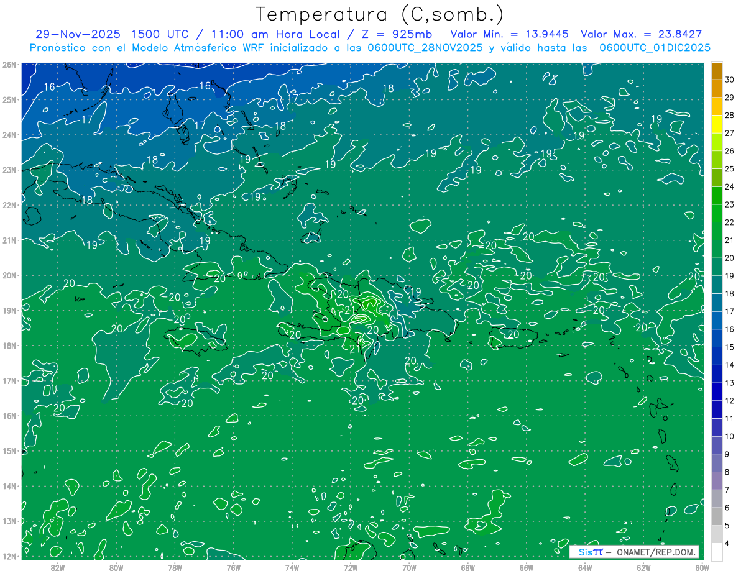
Task: Click the "76W" longitude axis label
Action: pyautogui.click(x=234, y=567)
